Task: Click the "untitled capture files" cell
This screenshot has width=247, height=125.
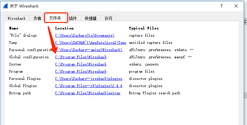Action: [151, 43]
